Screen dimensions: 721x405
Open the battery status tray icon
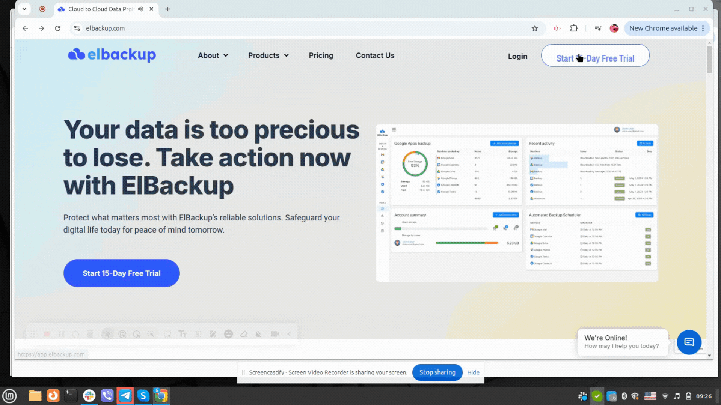(688, 396)
